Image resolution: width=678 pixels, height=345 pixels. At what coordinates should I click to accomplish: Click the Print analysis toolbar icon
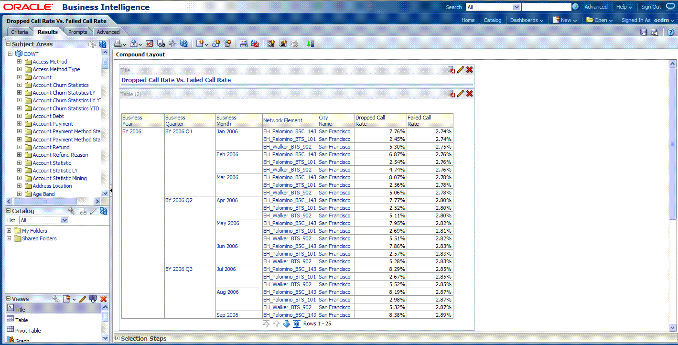coord(118,43)
